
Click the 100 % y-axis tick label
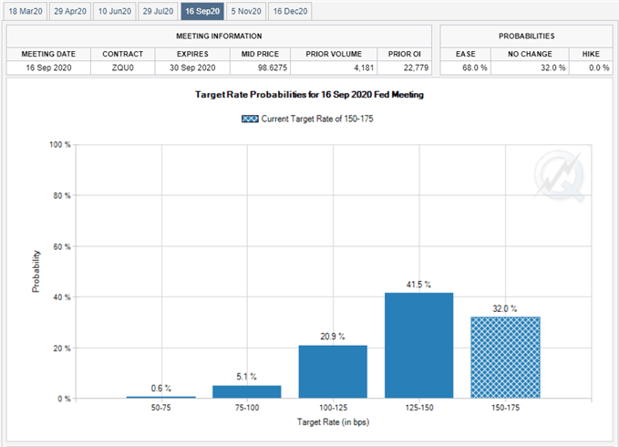tap(60, 145)
